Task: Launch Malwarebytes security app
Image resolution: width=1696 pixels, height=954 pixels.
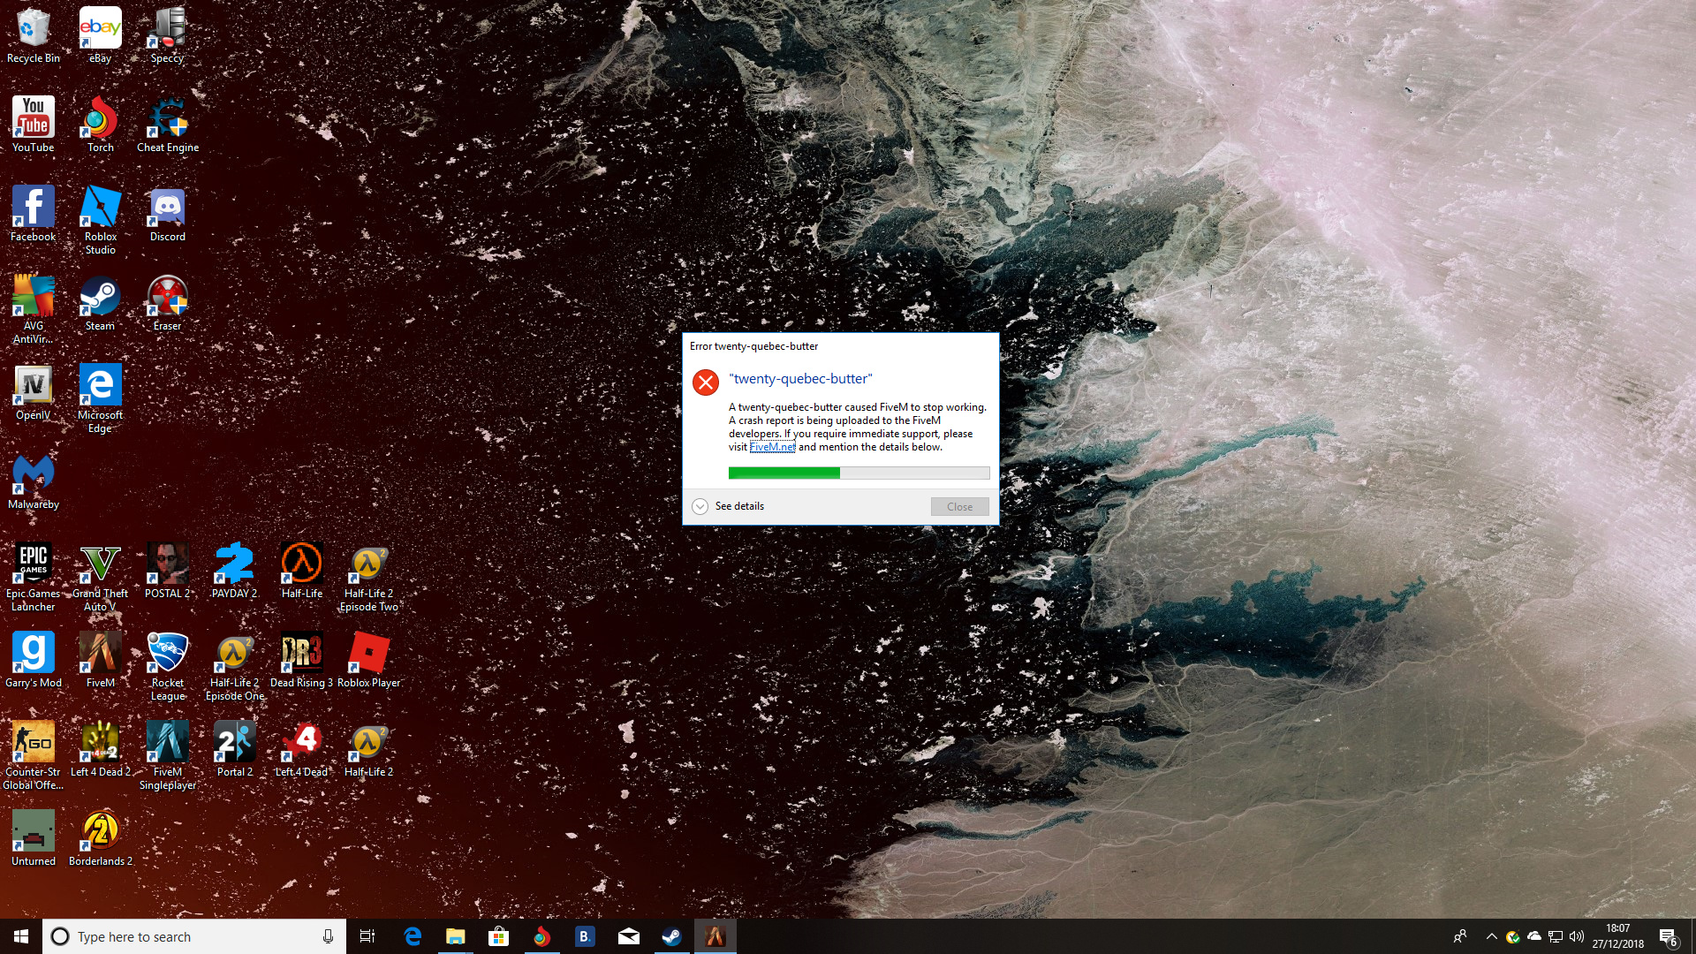Action: pos(33,481)
